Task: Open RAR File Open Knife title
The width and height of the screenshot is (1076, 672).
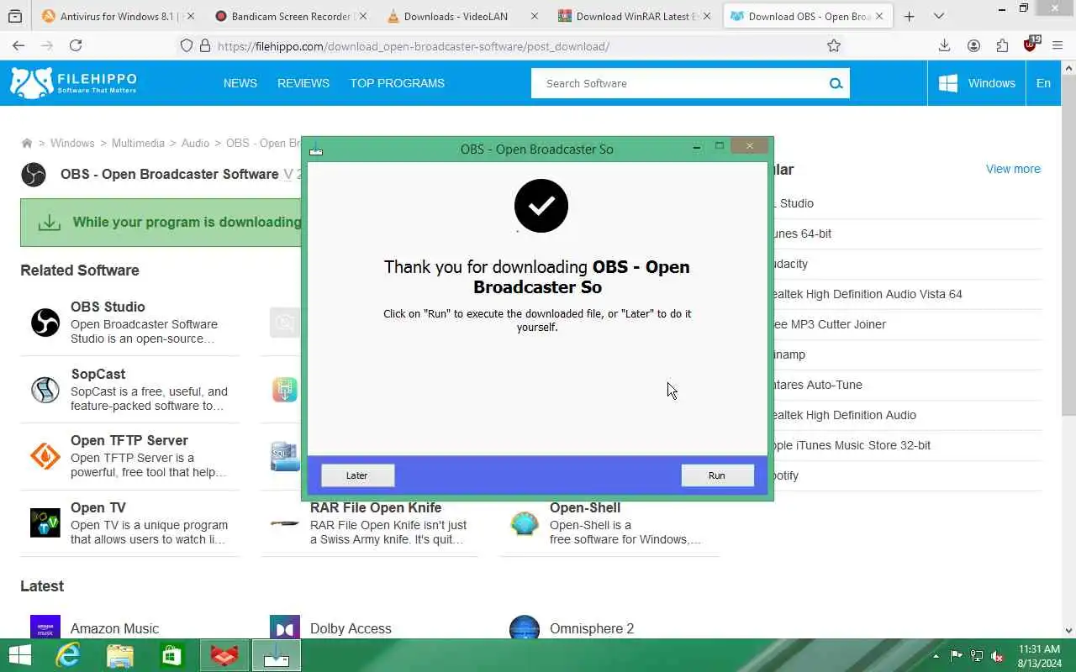Action: [x=376, y=507]
